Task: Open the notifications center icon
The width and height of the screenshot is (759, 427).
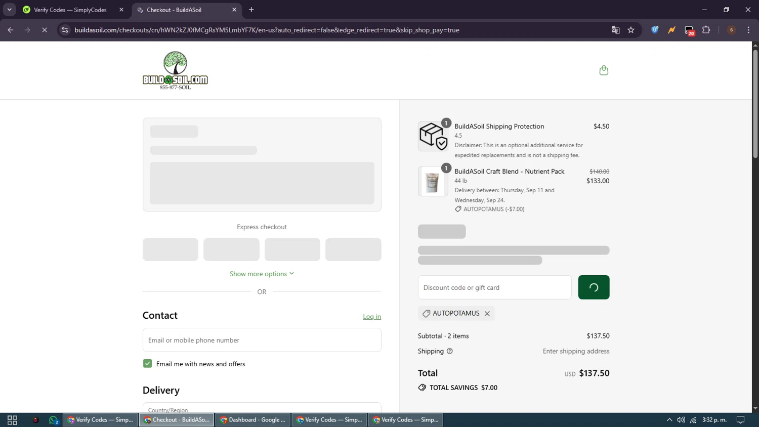Action: (x=740, y=420)
